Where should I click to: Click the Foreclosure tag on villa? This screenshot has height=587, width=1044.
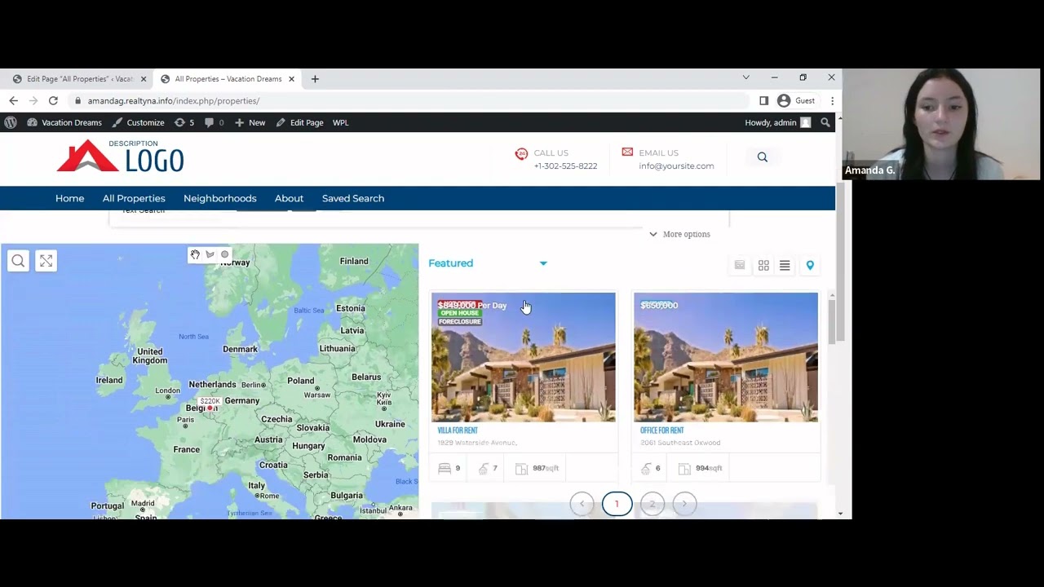click(x=460, y=322)
